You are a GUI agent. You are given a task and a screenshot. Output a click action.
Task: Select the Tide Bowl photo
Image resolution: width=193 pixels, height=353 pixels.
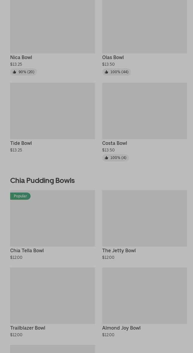(x=52, y=111)
